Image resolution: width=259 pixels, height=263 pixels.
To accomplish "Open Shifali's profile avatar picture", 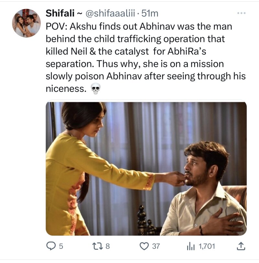I will 27,23.
